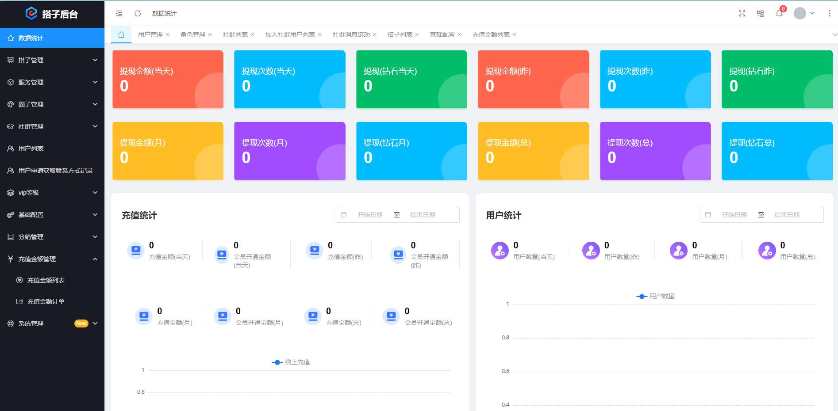Image resolution: width=838 pixels, height=411 pixels.
Task: Expand the 搭子管理 sidebar menu
Action: (52, 60)
